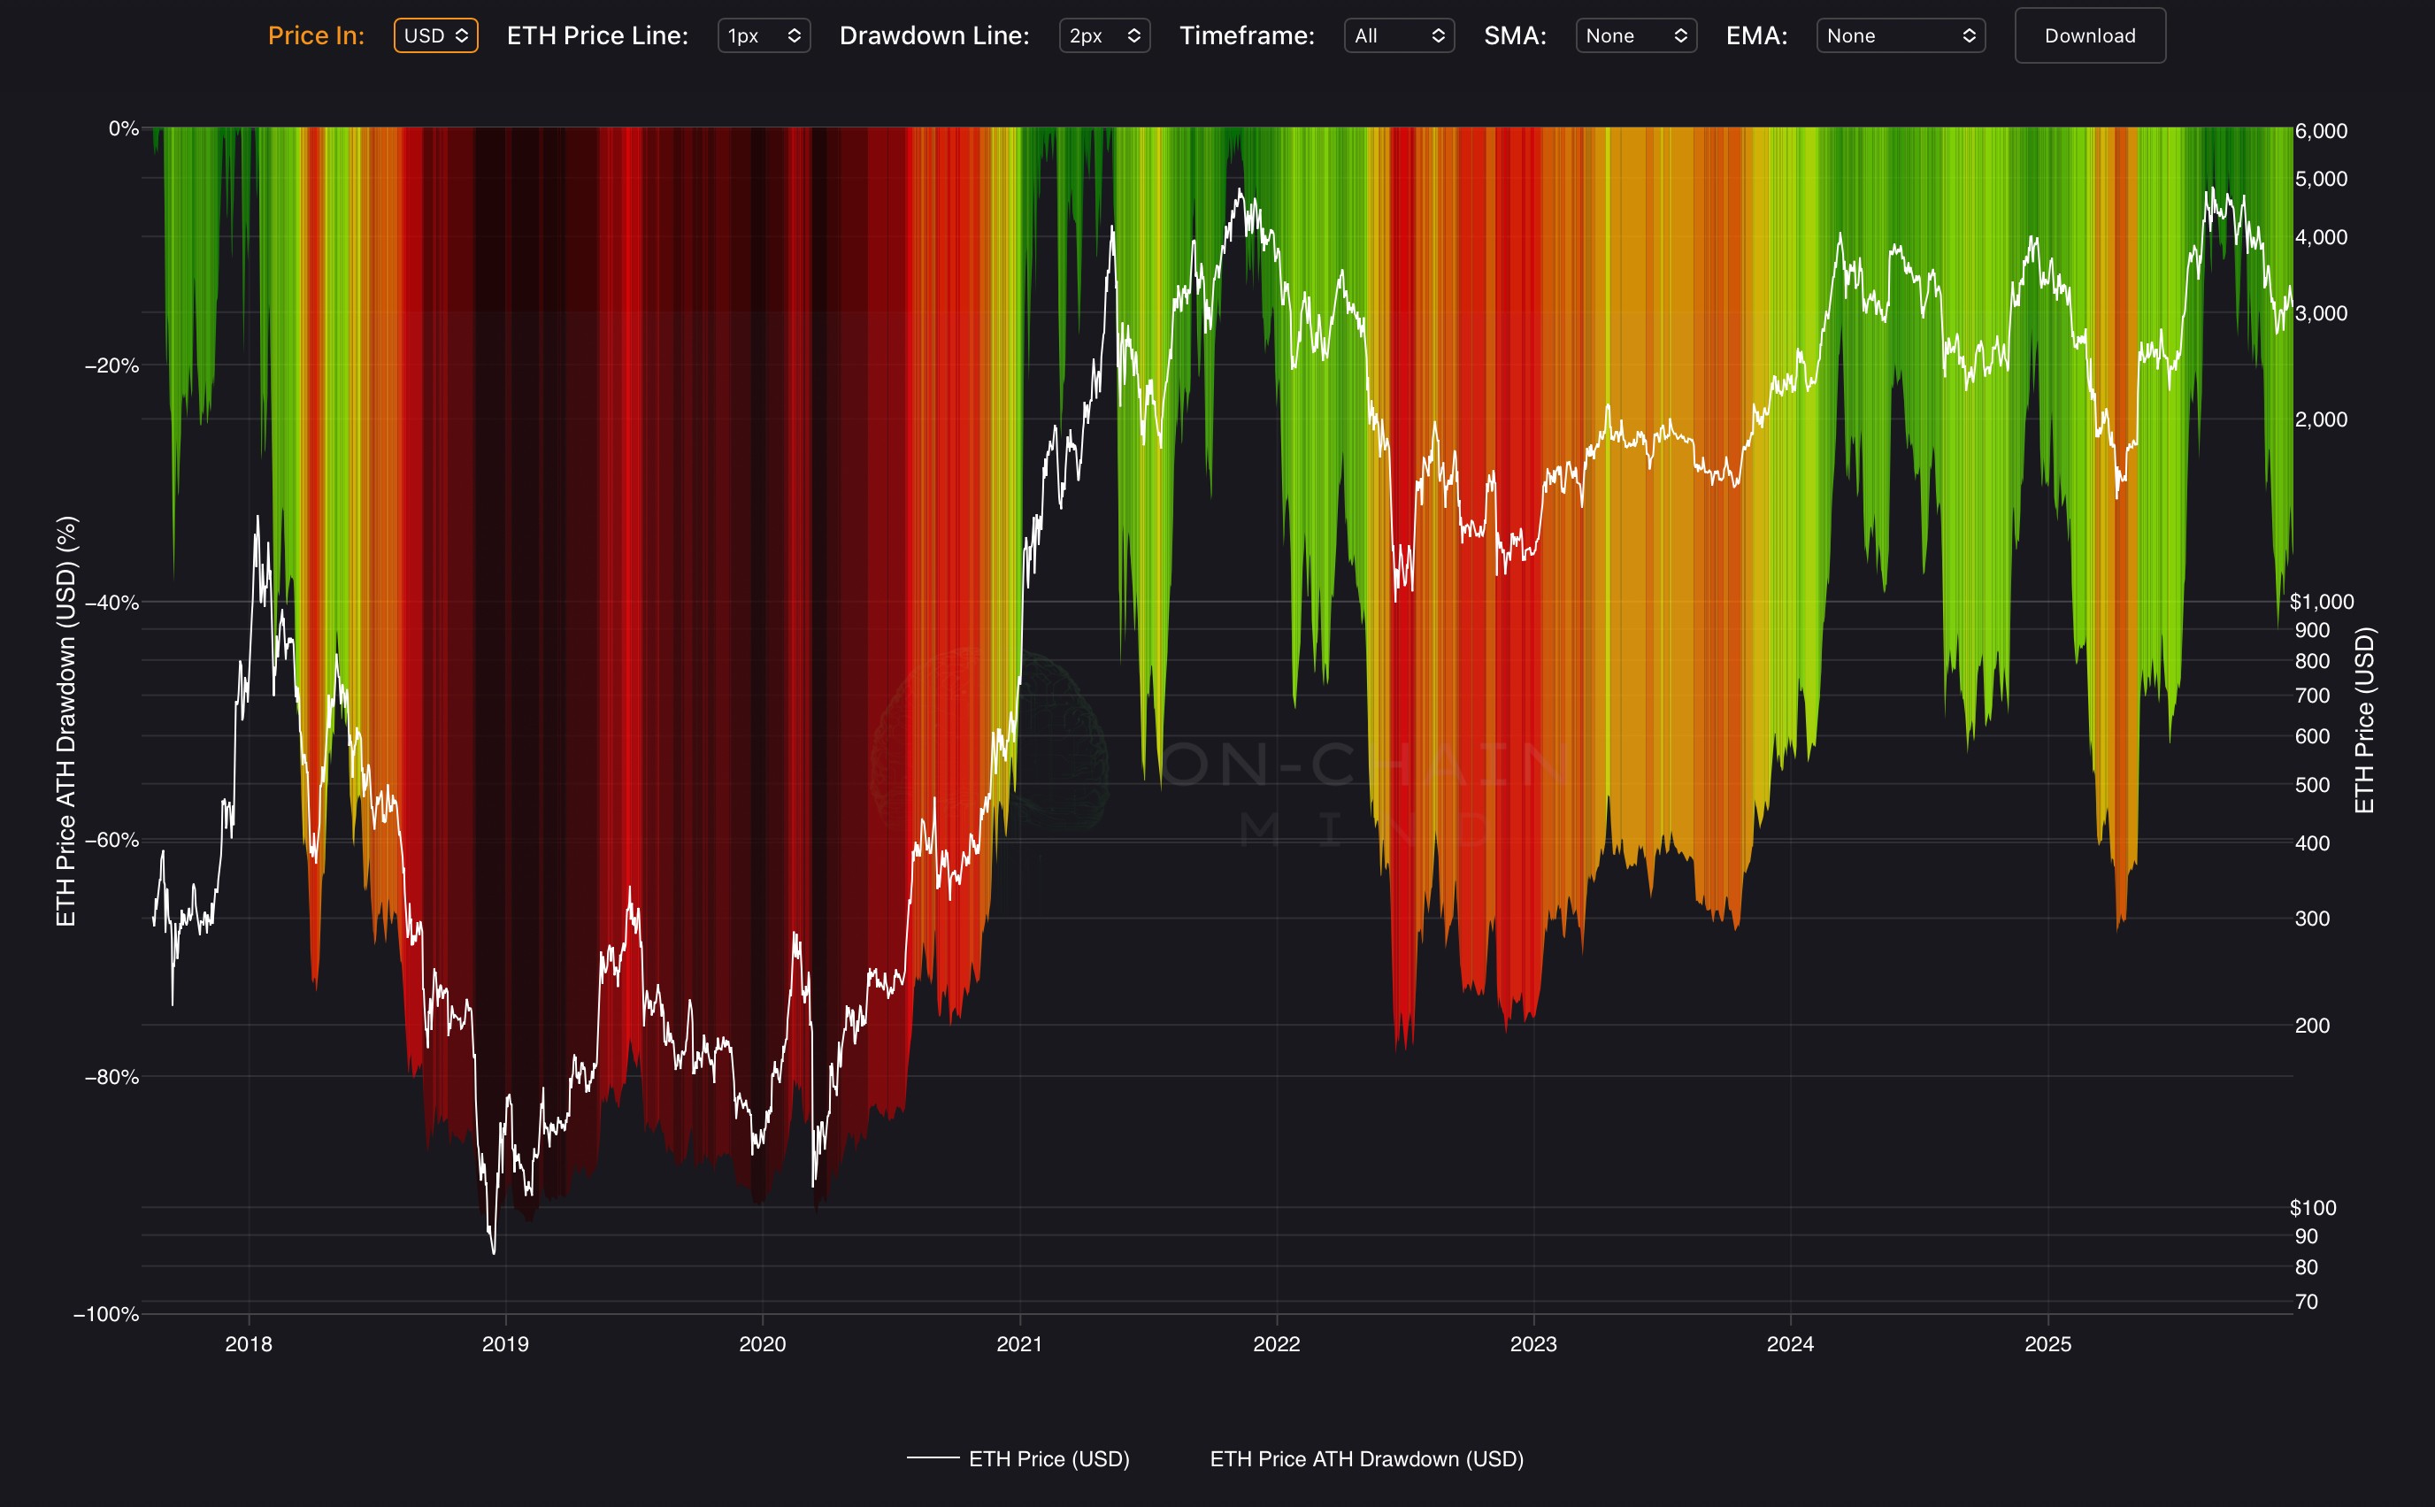Click the 2019 x-axis tick label

(x=505, y=1343)
